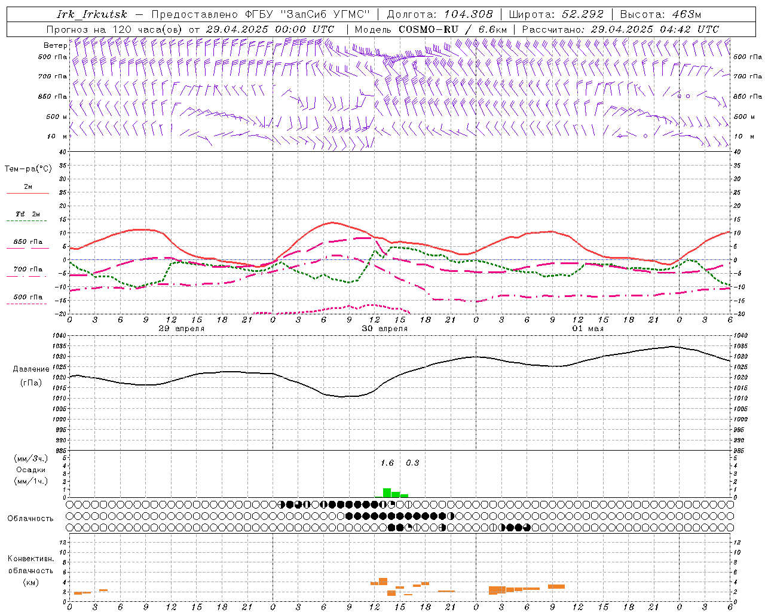Click the 2м solid red legend line
The width and height of the screenshot is (765, 612).
pyautogui.click(x=27, y=193)
